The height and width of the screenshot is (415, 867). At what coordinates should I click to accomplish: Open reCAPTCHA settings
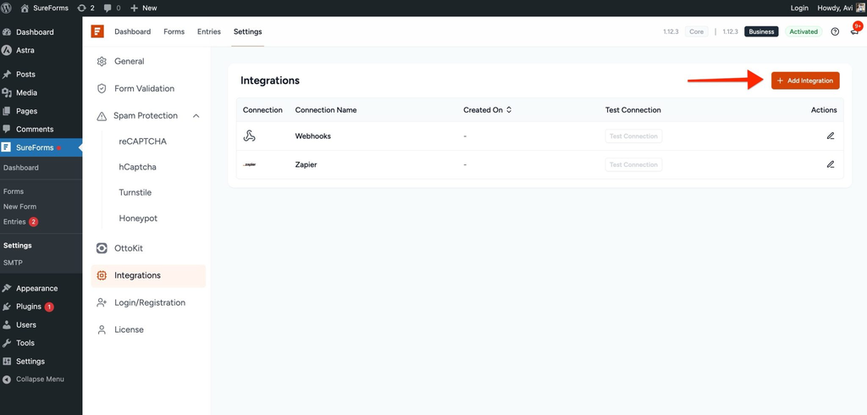[142, 141]
